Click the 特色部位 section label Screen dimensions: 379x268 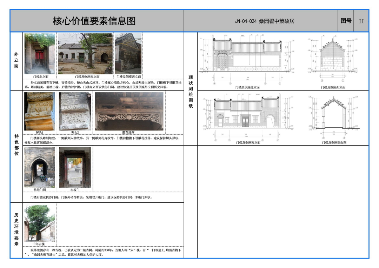point(16,145)
